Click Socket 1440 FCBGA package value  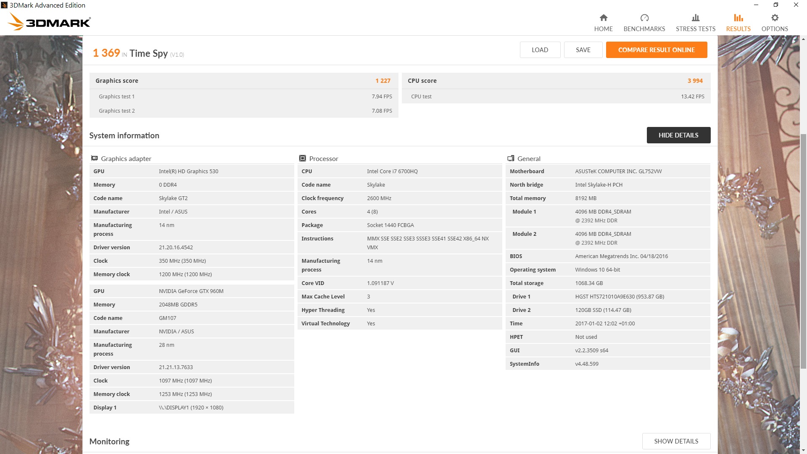(x=390, y=225)
